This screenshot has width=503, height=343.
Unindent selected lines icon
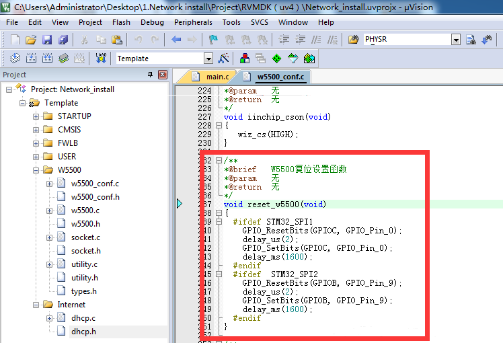pos(300,40)
